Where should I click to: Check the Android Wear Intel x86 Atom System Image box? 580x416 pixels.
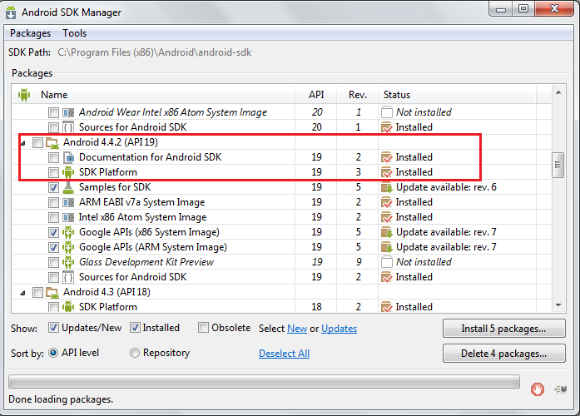click(53, 112)
